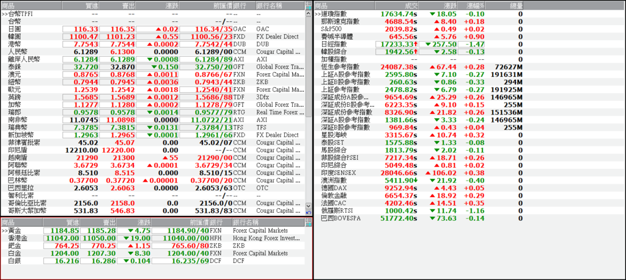Select the 巴西BOVESPA row
The height and width of the screenshot is (280, 626).
point(419,218)
